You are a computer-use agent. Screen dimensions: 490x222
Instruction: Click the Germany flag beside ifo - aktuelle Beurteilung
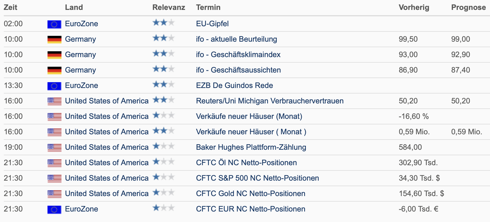54,40
